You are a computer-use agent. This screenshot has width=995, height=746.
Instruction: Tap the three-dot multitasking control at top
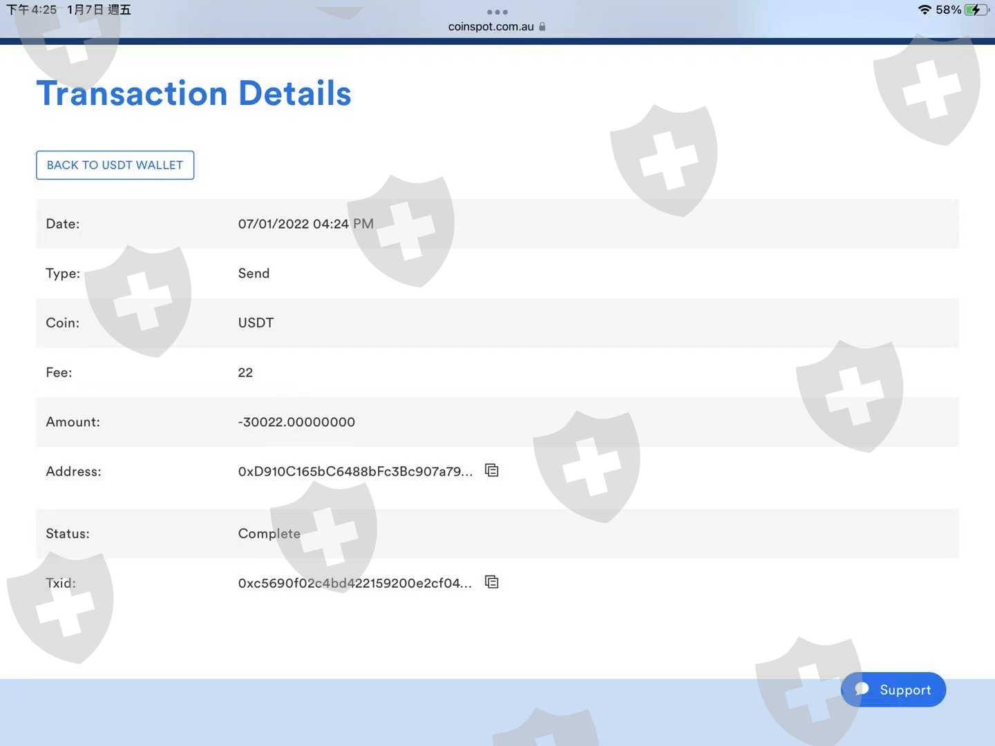(x=497, y=12)
